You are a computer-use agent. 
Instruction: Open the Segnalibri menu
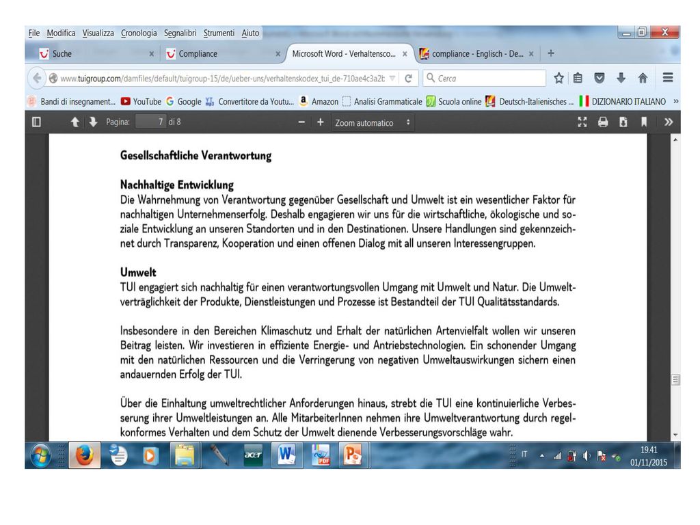tap(180, 33)
